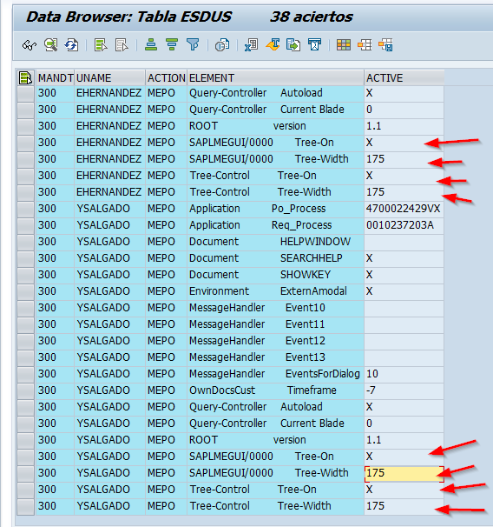The height and width of the screenshot is (527, 493).
Task: Click YSALGADO SAPLMEGUI/0000 Tree-On element cell
Action: coord(275,457)
